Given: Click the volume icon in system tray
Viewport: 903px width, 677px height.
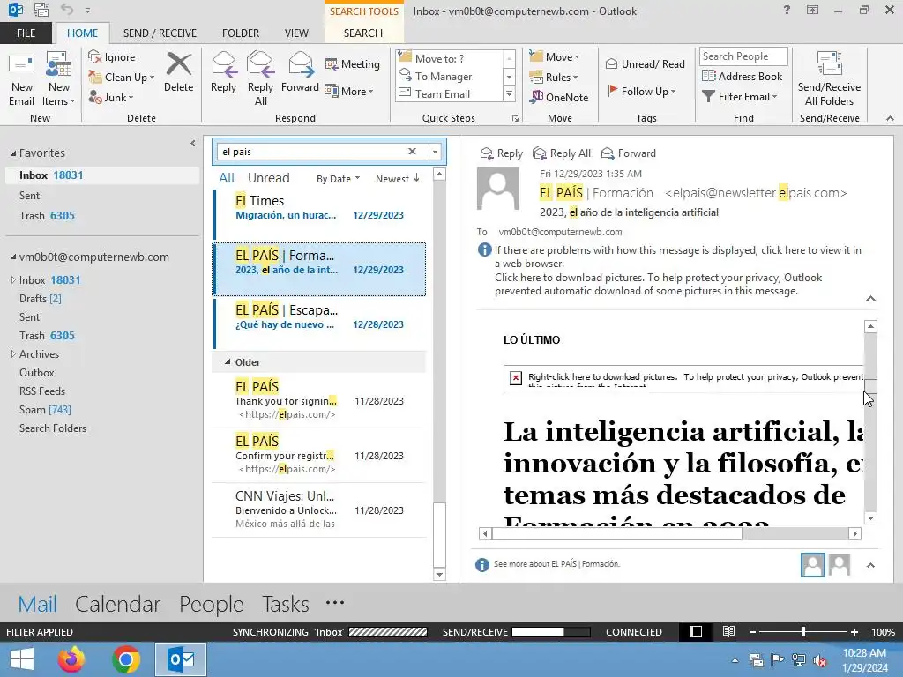Looking at the screenshot, I should (x=820, y=661).
